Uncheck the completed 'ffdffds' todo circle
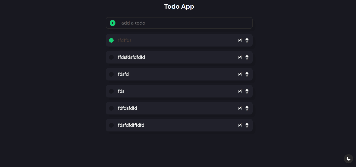This screenshot has height=167, width=356. pos(111,40)
